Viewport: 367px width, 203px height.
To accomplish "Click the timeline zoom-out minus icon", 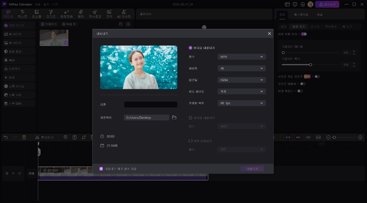I will pyautogui.click(x=328, y=138).
